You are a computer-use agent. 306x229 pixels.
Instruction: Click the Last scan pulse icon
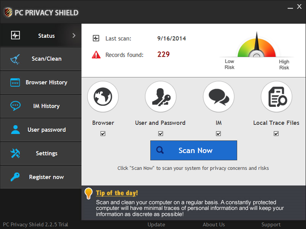point(96,38)
